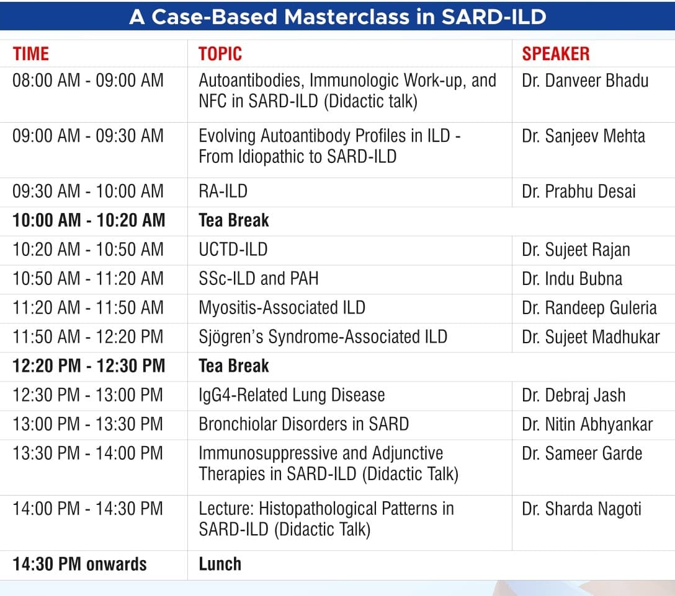
Task: Select the TIME column header
Action: [31, 54]
